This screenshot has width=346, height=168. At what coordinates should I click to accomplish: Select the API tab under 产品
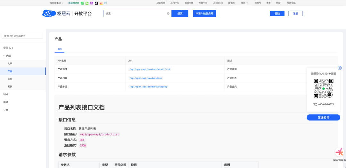point(60,49)
